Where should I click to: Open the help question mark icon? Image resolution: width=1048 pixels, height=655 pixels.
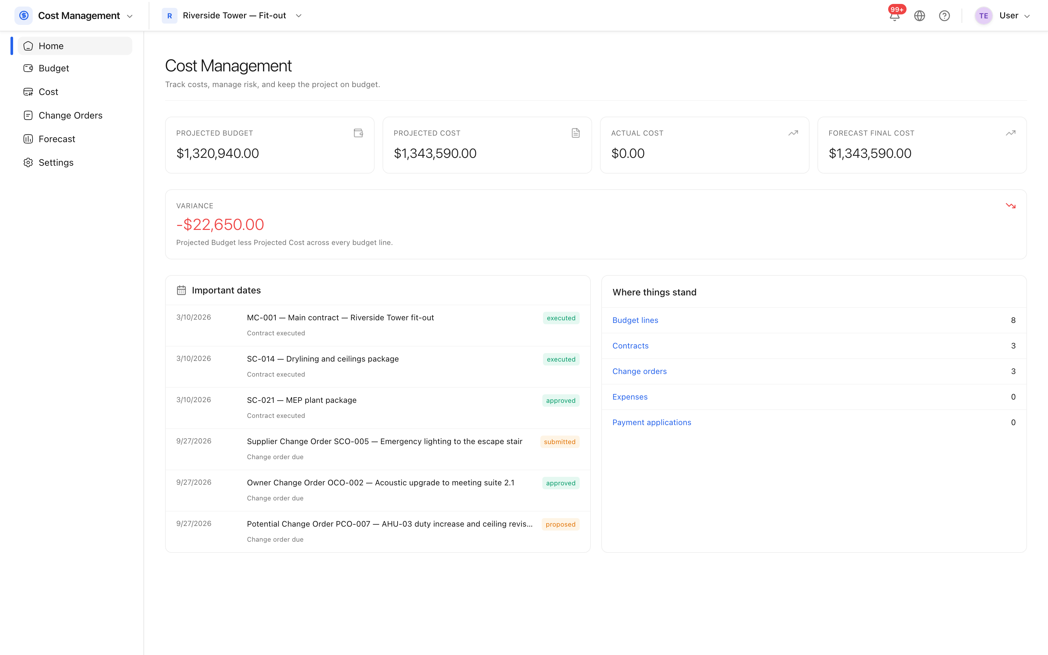[x=944, y=16]
